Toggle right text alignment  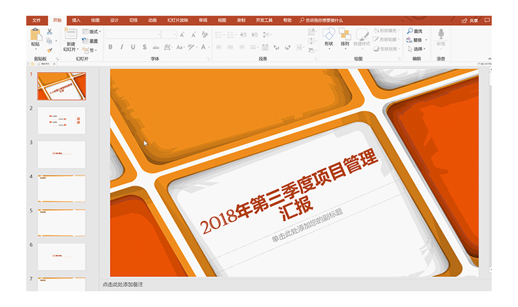tap(241, 47)
